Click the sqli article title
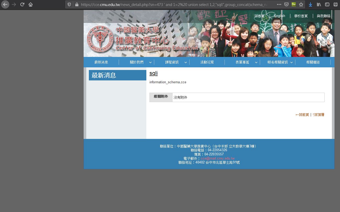 click(x=153, y=73)
